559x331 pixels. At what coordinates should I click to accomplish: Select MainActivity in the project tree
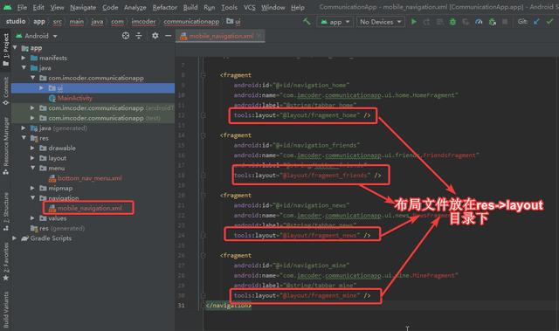[75, 98]
